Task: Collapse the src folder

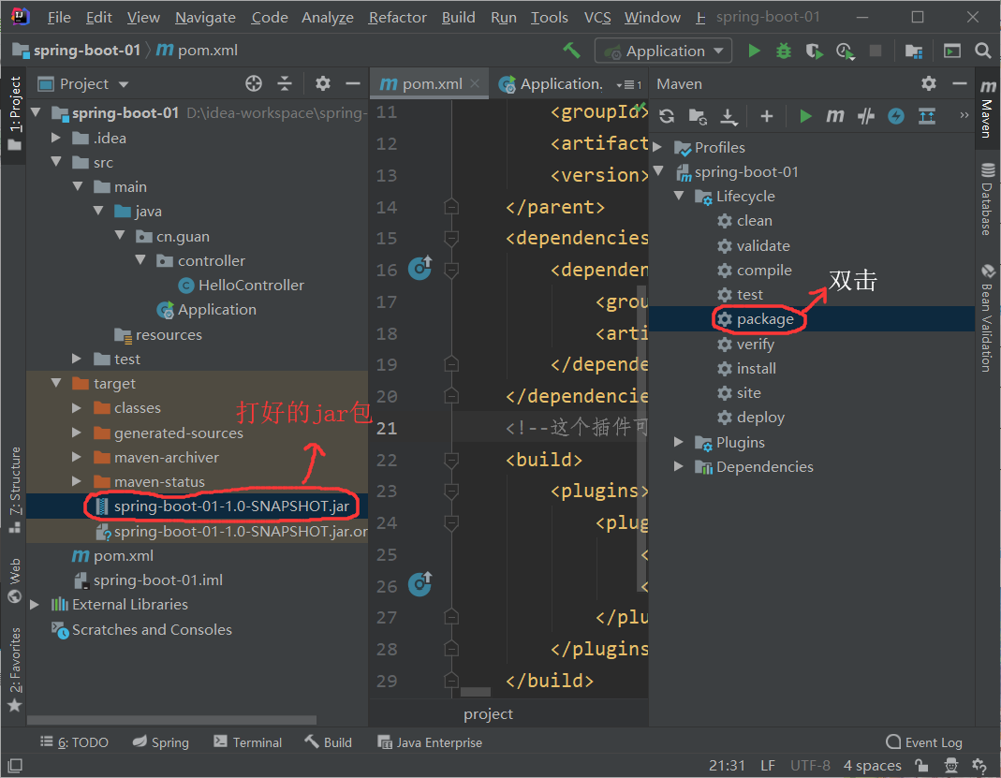Action: tap(56, 162)
